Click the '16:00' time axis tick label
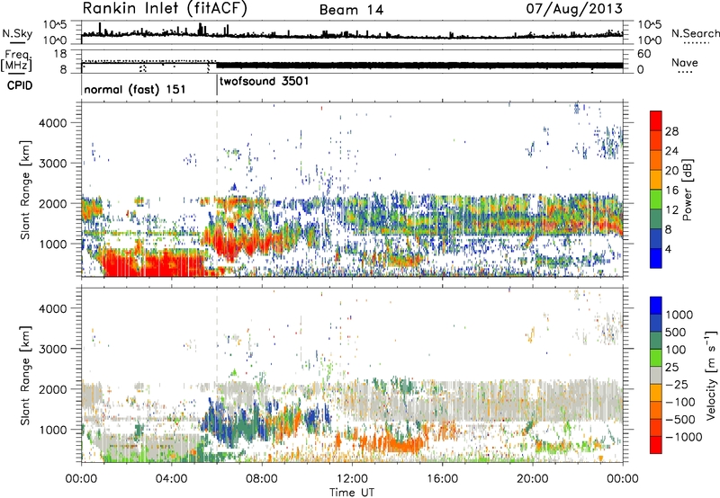 442,479
